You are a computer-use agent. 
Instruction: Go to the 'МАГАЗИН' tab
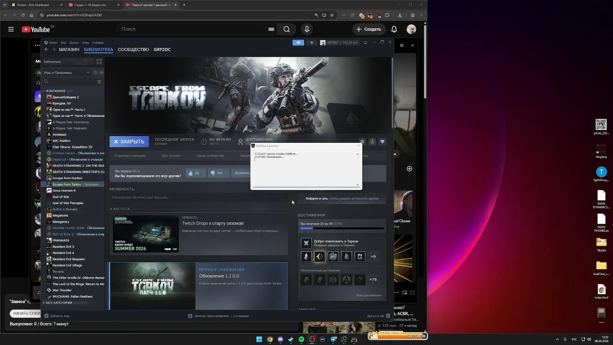coord(69,49)
